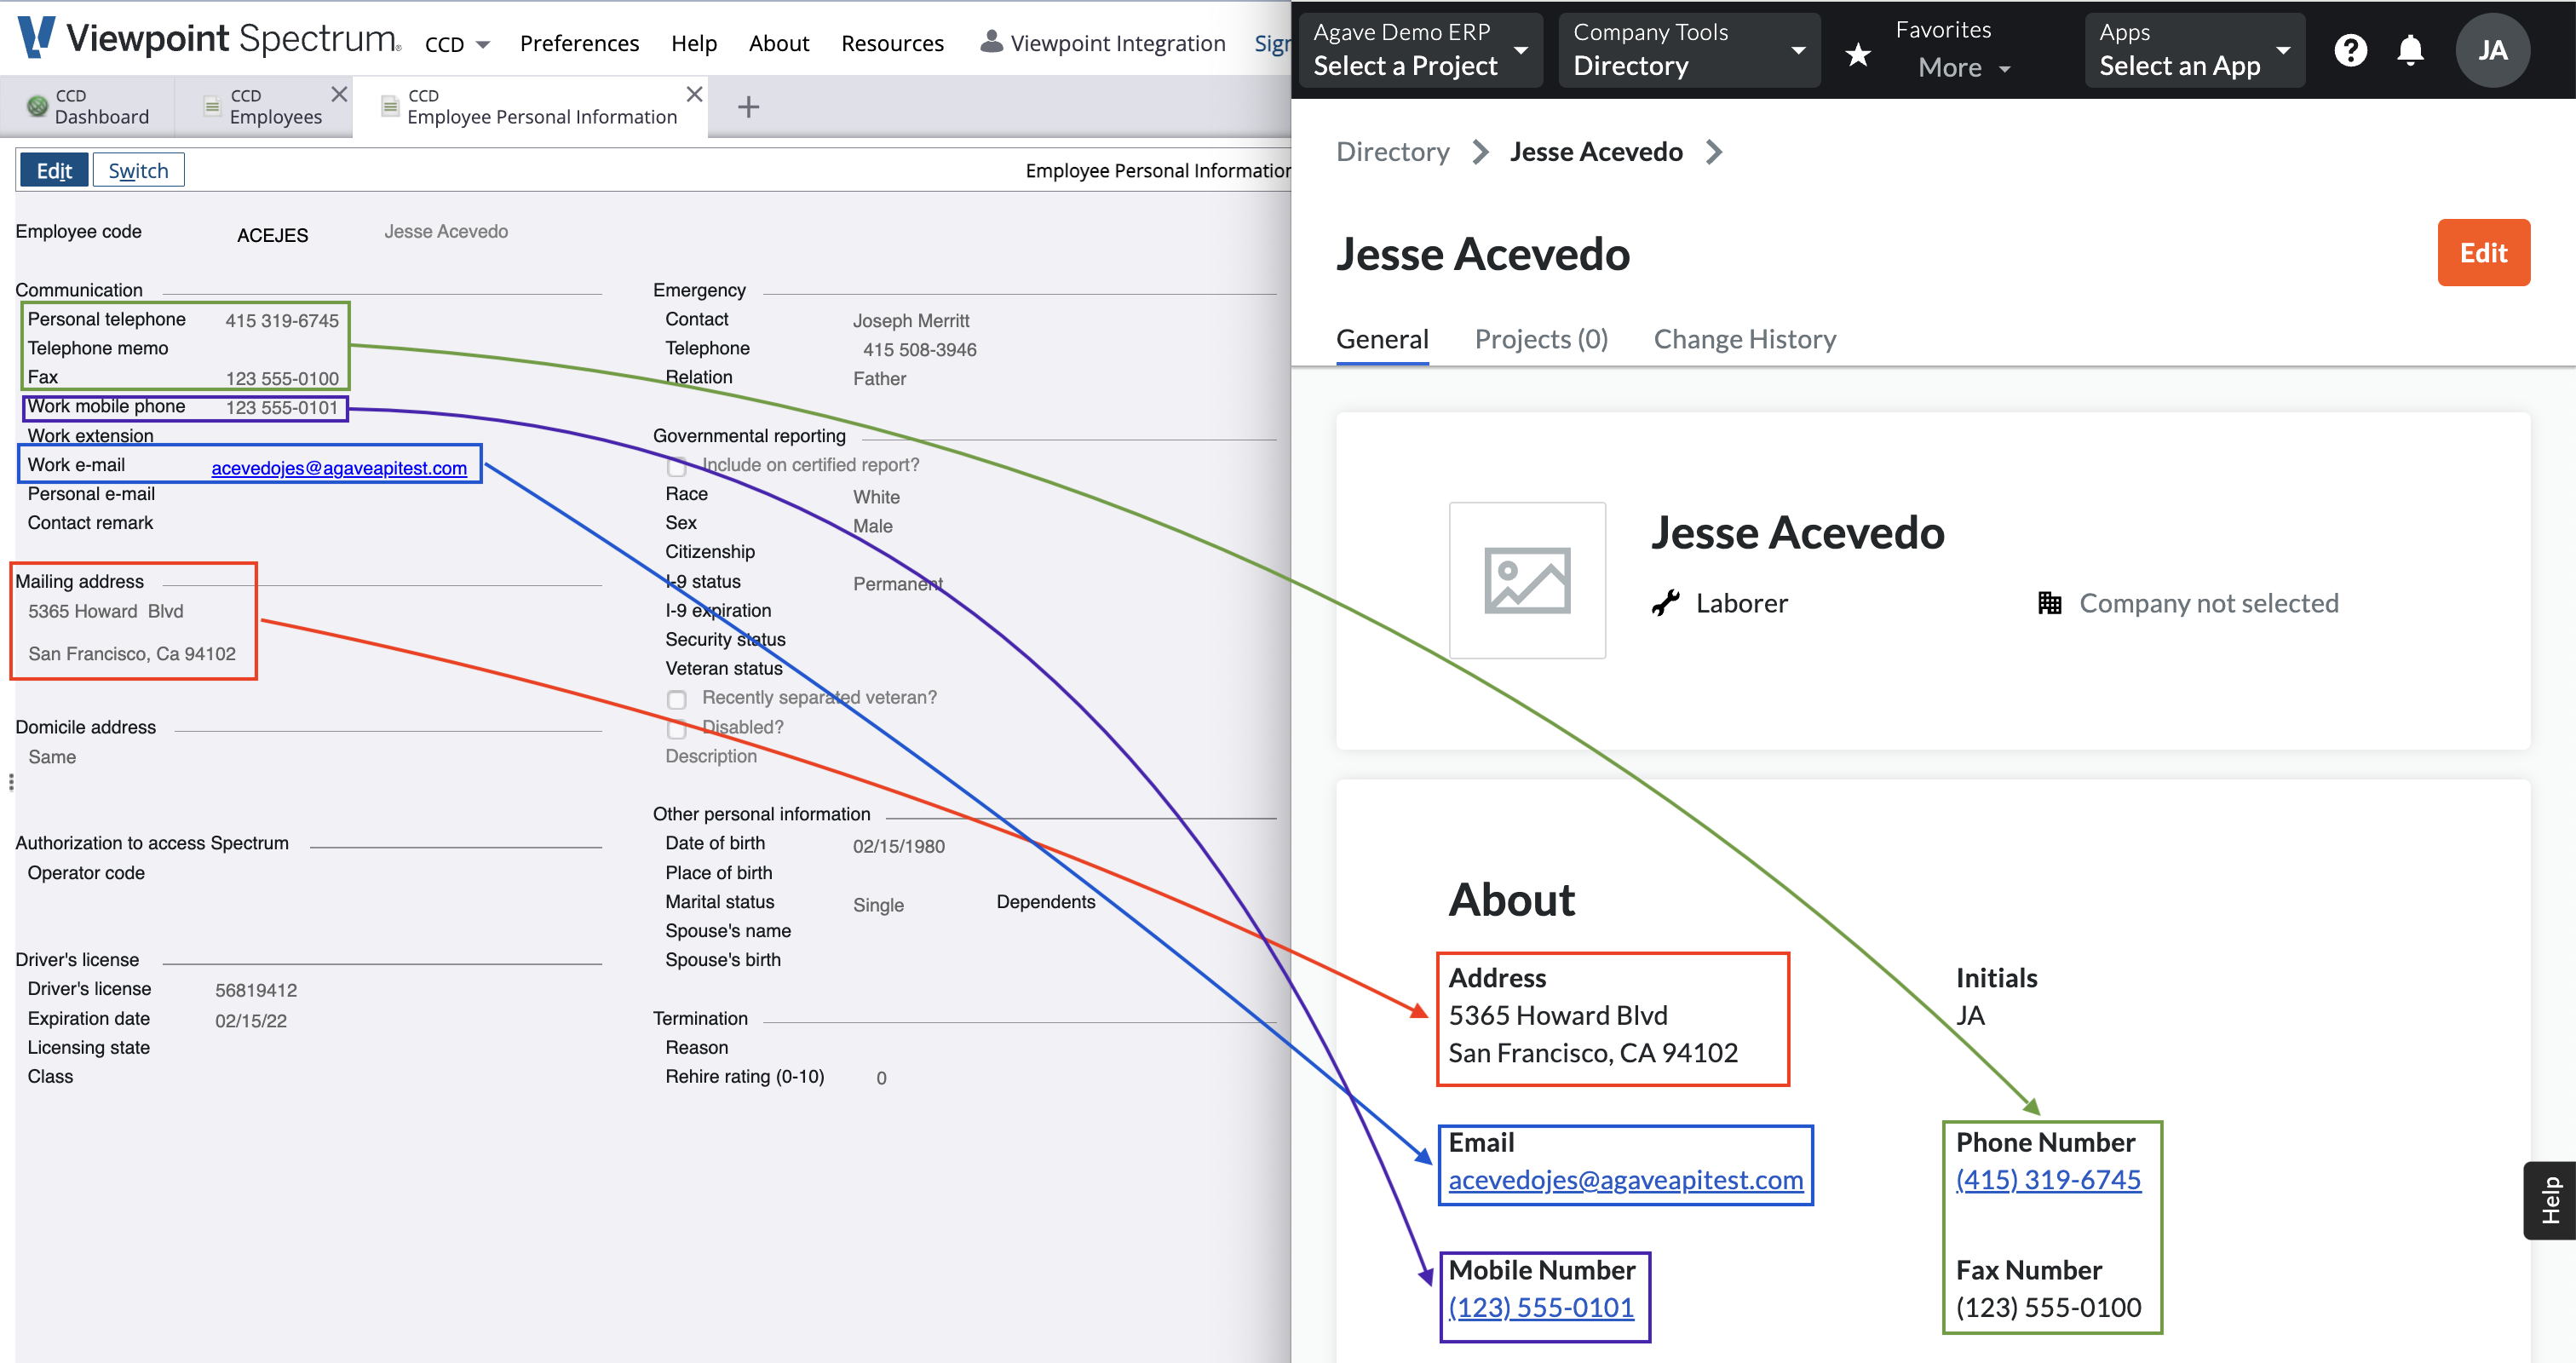
Task: Switch to the CCD Employees tab
Action: point(264,106)
